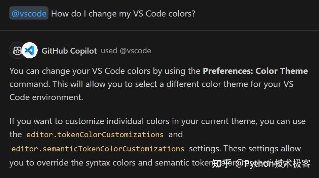Select the @vscode participant chip in the question
Image resolution: width=319 pixels, height=178 pixels.
point(29,13)
